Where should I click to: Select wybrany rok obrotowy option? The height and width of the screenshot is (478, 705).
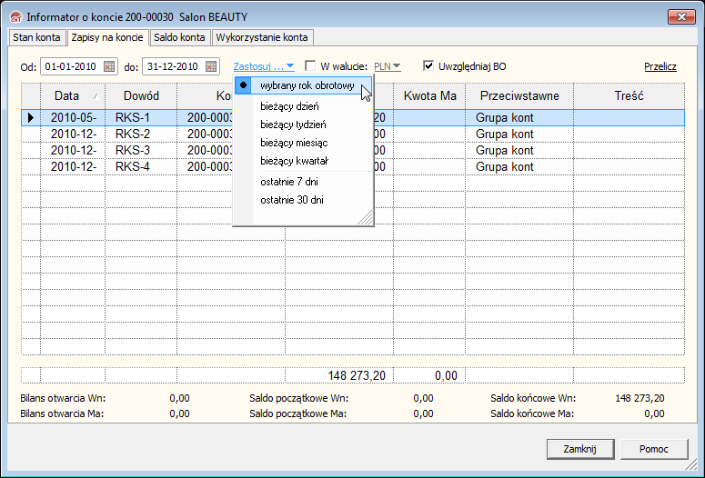coord(306,85)
